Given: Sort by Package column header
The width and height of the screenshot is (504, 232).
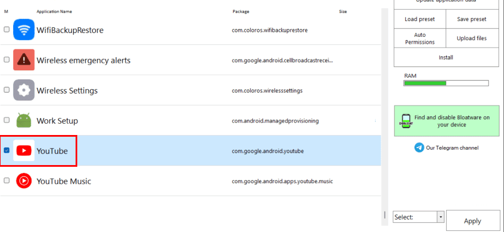Looking at the screenshot, I should pos(241,11).
